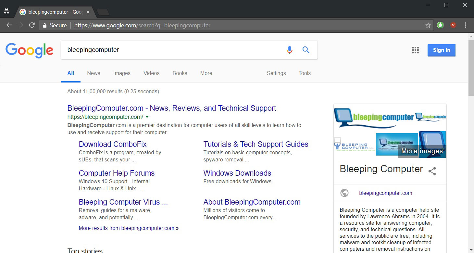
Task: Click the Bleeping Computer panel heading
Action: (x=381, y=169)
